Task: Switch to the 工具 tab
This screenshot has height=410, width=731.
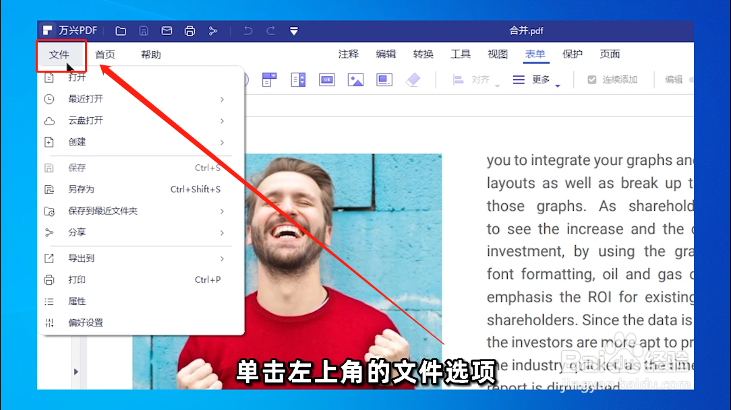Action: click(x=460, y=54)
